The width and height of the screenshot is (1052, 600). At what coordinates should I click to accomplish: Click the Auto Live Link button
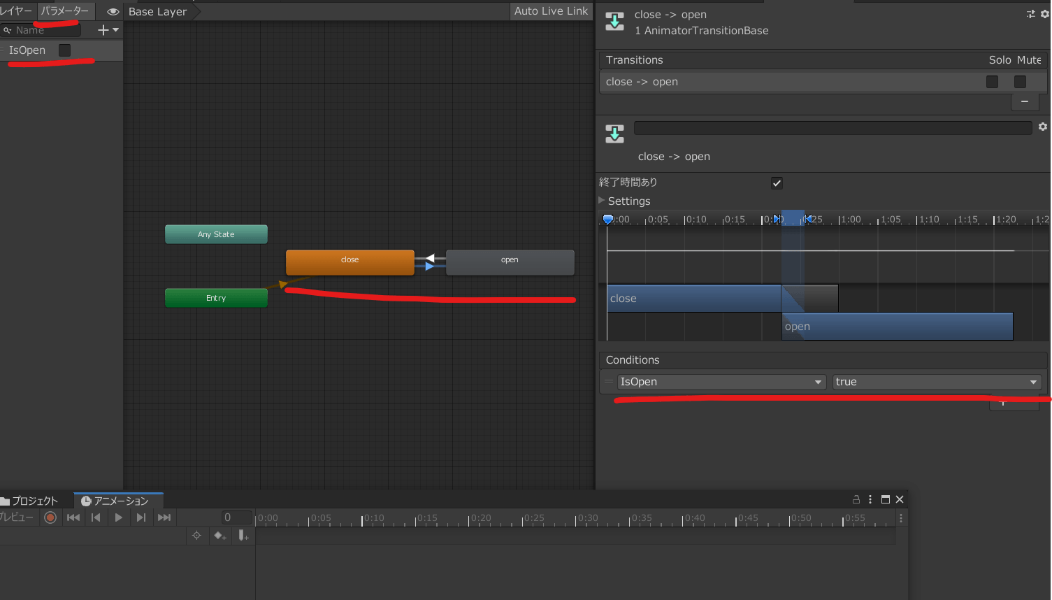pos(551,11)
